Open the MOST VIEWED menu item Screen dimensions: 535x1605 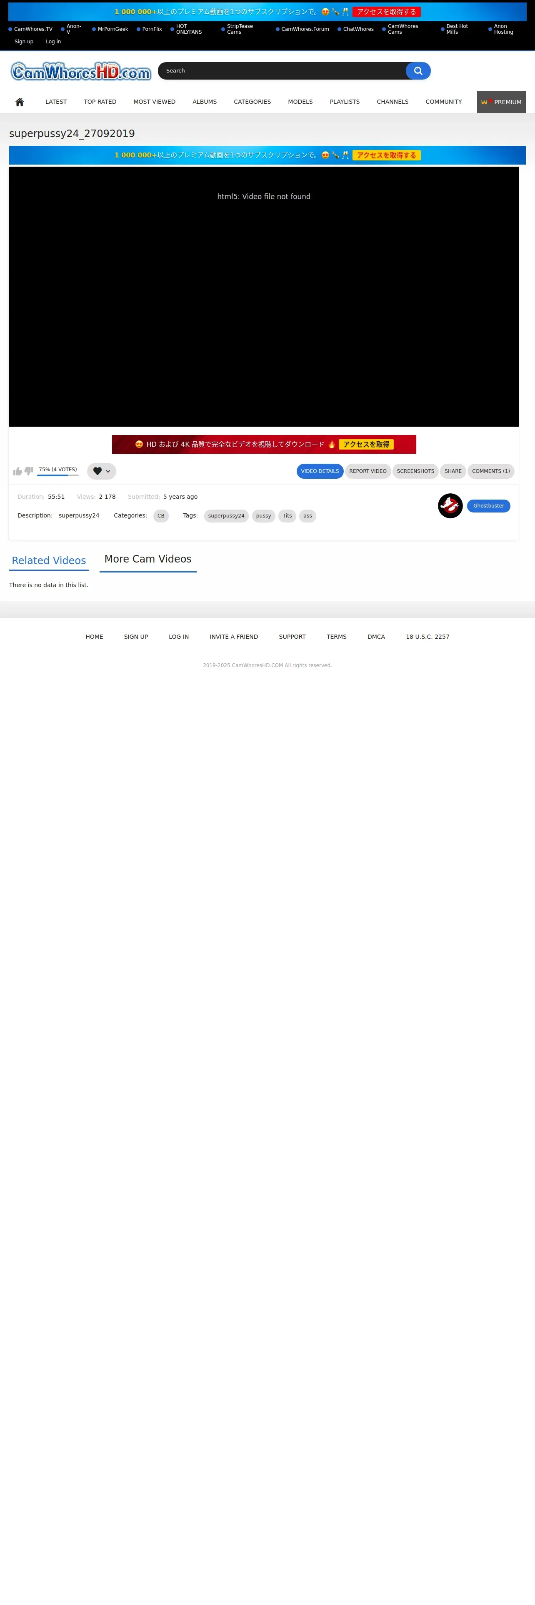click(x=155, y=102)
